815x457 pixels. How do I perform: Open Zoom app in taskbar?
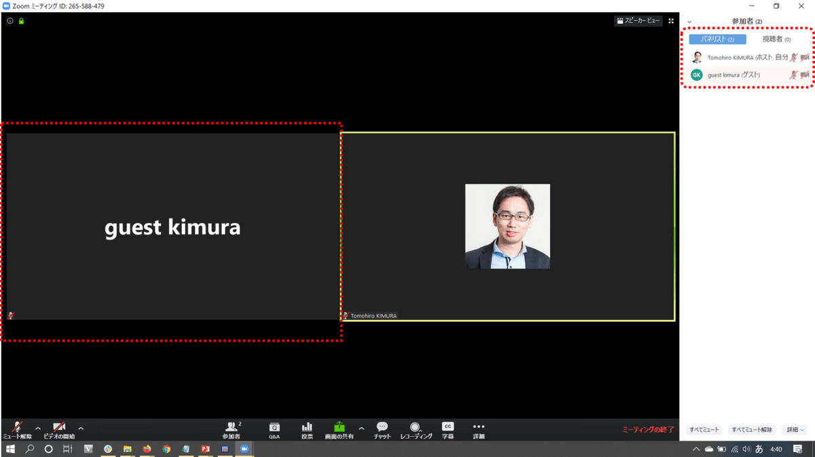pos(244,449)
